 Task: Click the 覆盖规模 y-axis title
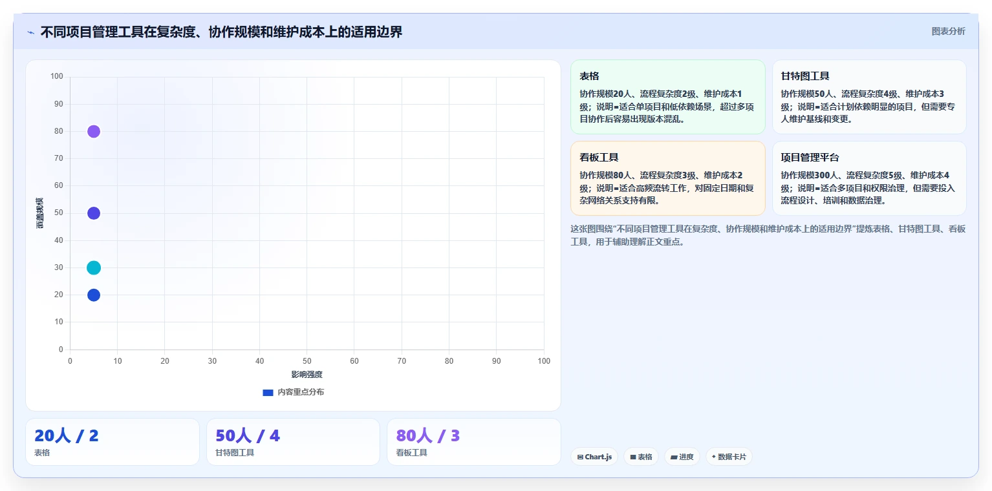[39, 213]
